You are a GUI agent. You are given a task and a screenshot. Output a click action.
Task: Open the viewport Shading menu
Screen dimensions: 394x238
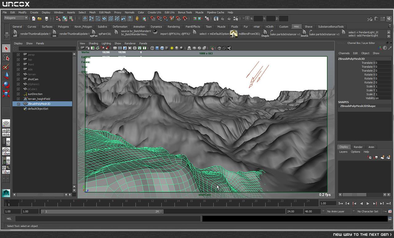93,43
